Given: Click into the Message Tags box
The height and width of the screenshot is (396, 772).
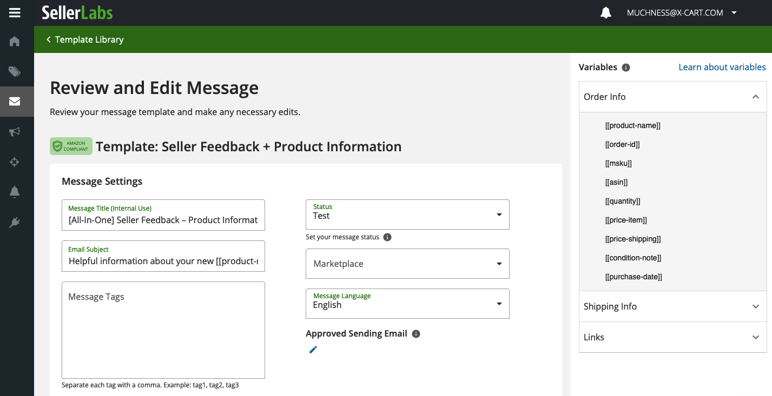Looking at the screenshot, I should click(x=163, y=330).
